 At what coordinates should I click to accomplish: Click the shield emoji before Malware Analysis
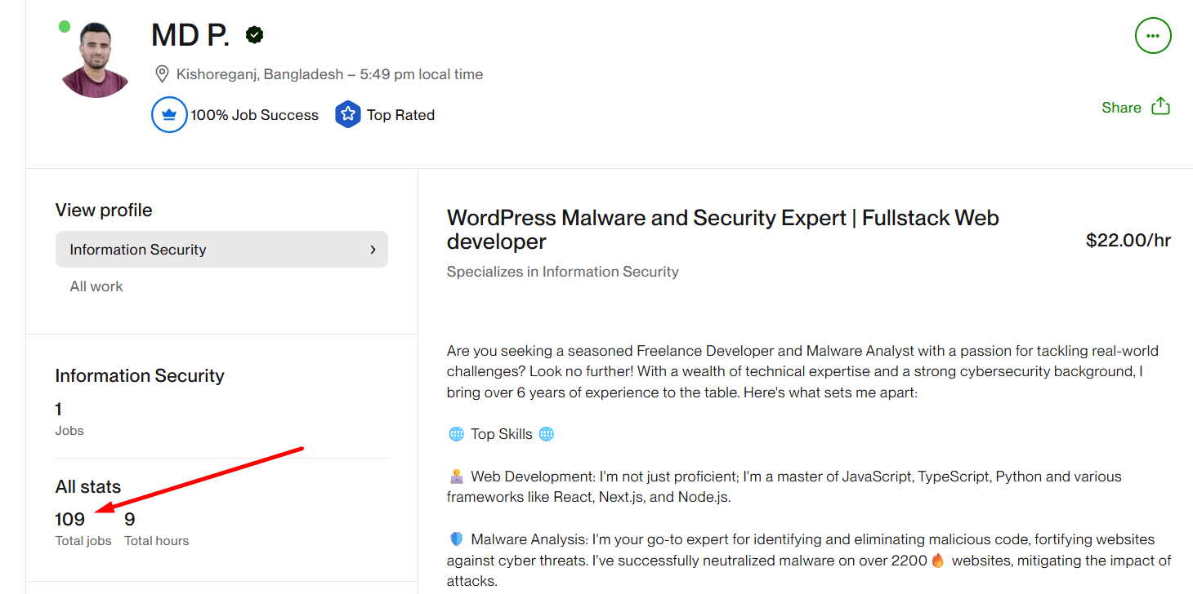point(455,539)
